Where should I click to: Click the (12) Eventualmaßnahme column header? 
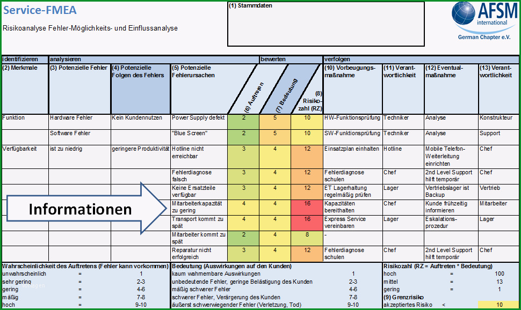[451, 88]
